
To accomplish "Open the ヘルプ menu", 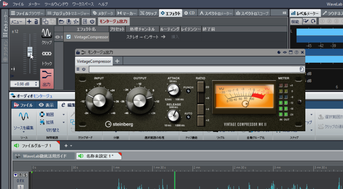I will pos(103,4).
